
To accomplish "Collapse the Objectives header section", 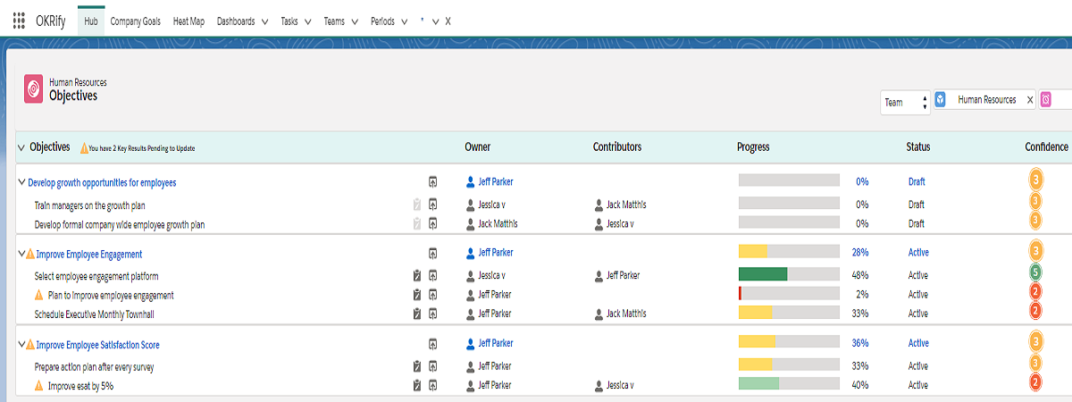I will point(21,147).
